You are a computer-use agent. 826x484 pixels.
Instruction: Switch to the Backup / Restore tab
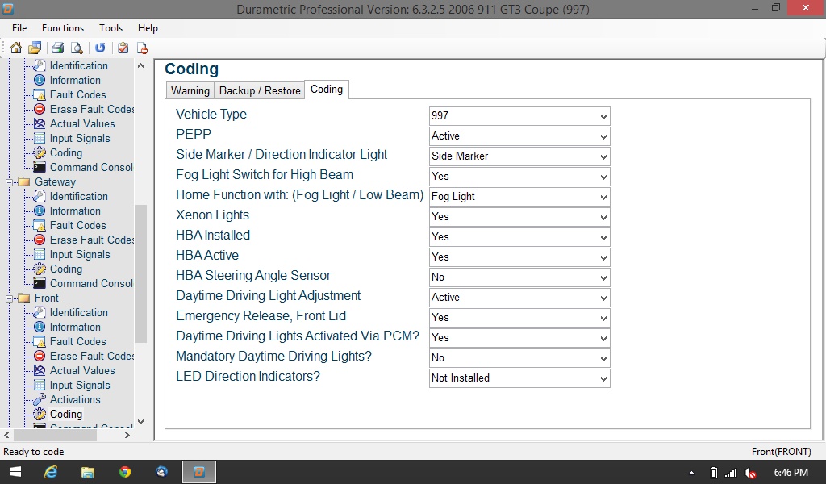(260, 90)
